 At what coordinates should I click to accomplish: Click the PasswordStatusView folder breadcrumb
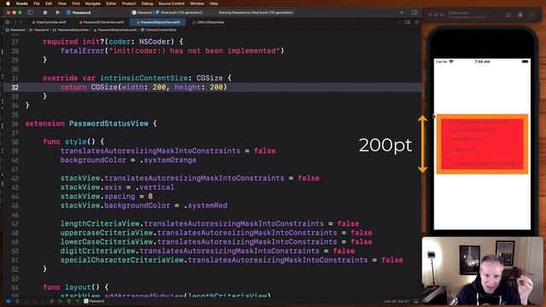tap(71, 30)
